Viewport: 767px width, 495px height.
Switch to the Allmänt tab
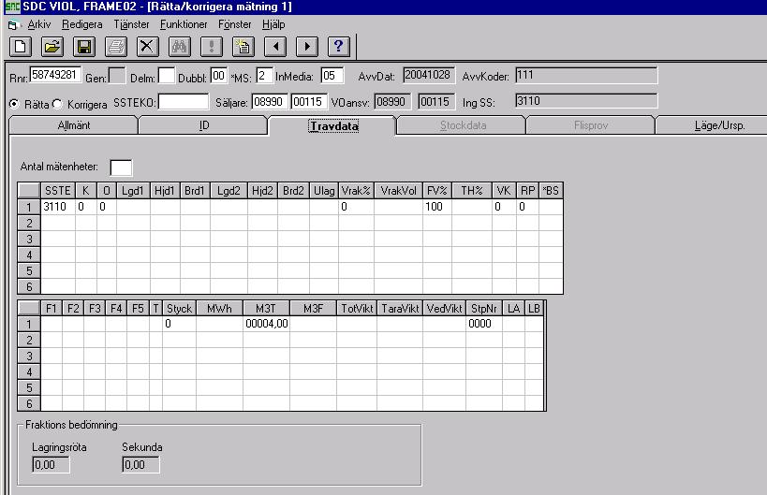[x=74, y=125]
